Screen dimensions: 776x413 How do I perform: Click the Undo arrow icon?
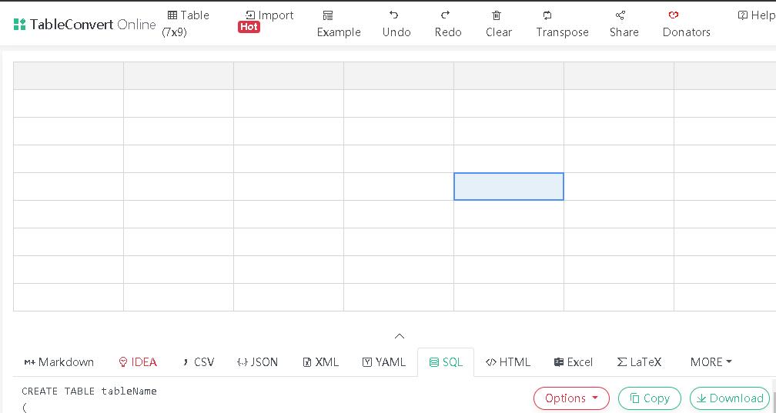394,15
